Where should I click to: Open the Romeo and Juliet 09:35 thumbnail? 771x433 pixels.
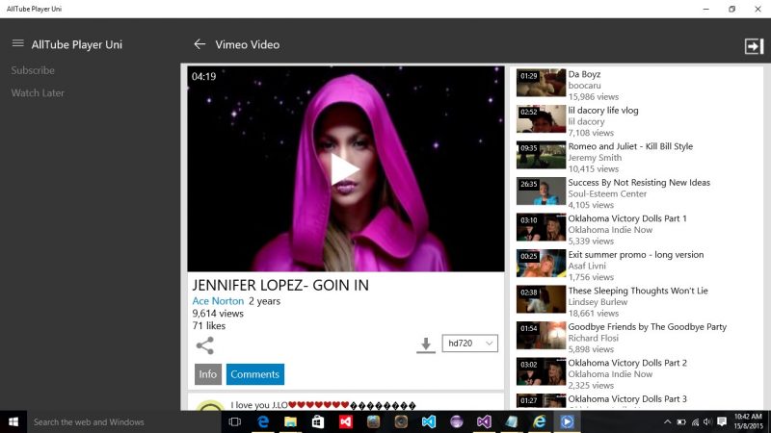point(541,155)
